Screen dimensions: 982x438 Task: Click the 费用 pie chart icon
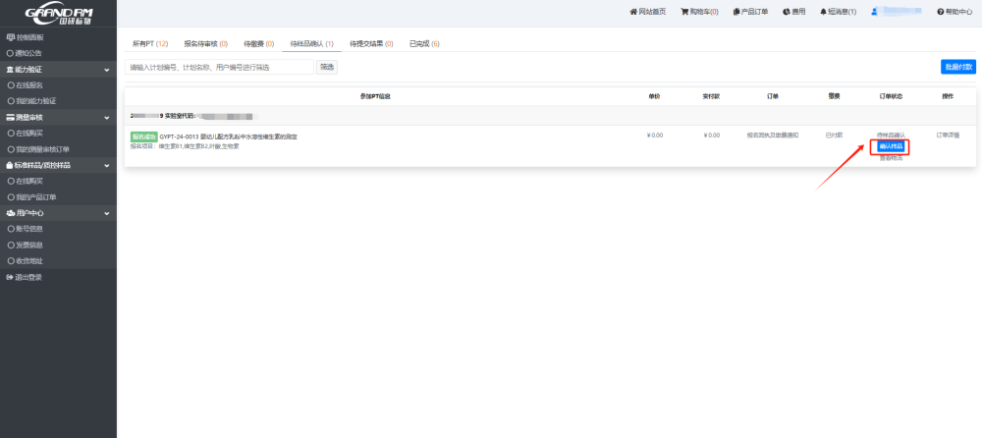787,12
